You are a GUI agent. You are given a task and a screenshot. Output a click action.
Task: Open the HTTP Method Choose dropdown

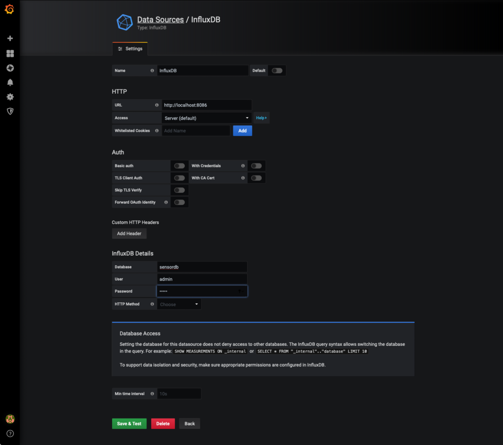click(x=179, y=304)
